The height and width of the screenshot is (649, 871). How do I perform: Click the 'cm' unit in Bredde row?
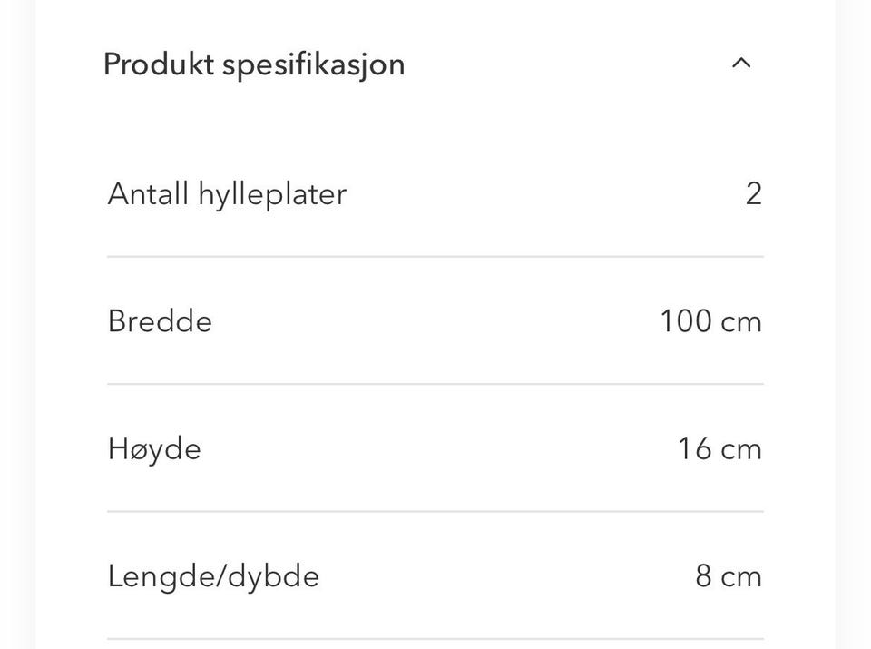pos(741,322)
